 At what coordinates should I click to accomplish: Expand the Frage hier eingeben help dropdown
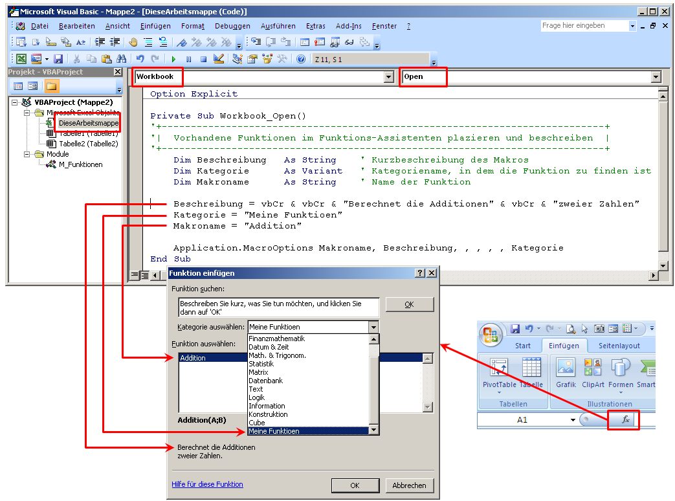632,26
